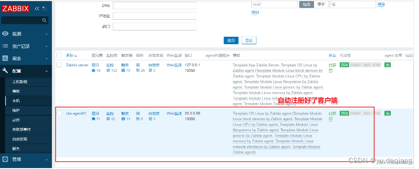The image size is (419, 169).
Task: Click ZBX availability badge for Zabbix server
Action: click(344, 65)
